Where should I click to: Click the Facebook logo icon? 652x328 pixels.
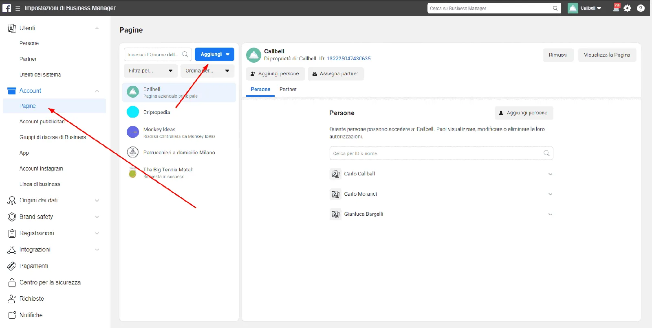pos(7,8)
